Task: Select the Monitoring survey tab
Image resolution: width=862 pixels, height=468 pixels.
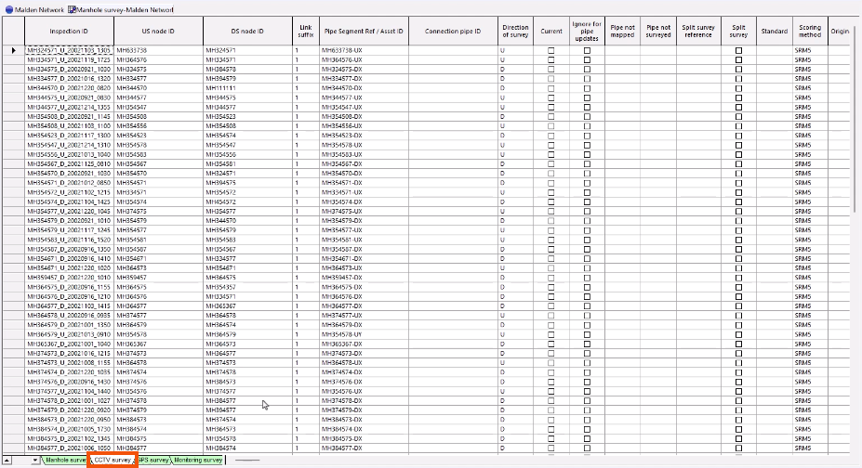Action: click(x=197, y=460)
